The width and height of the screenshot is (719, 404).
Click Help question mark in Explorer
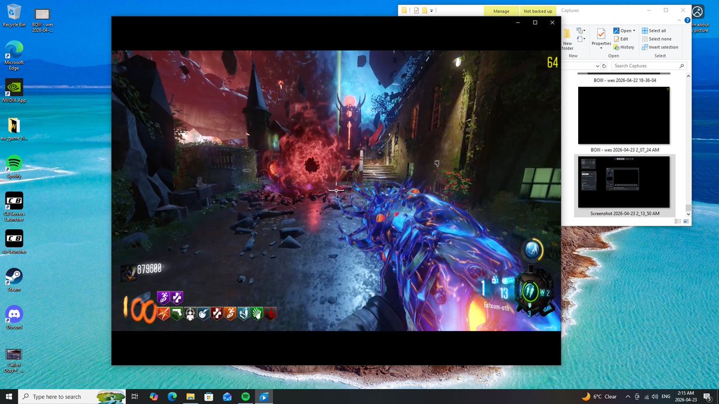[687, 20]
